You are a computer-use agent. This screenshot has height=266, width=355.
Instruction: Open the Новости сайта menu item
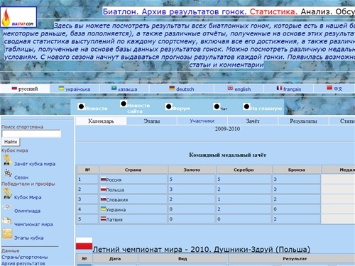click(x=138, y=109)
